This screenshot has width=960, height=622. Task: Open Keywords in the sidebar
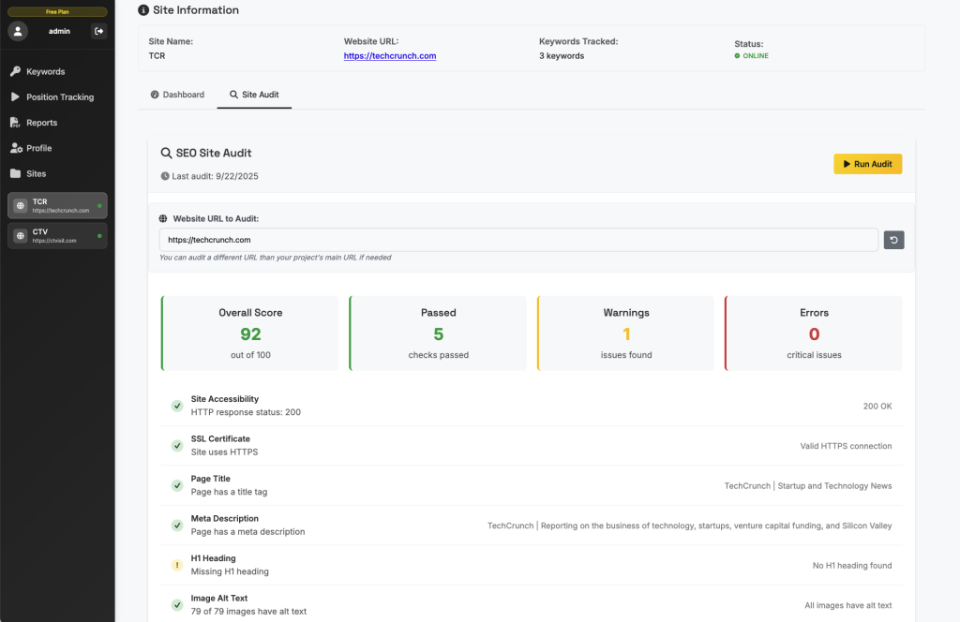coord(45,71)
